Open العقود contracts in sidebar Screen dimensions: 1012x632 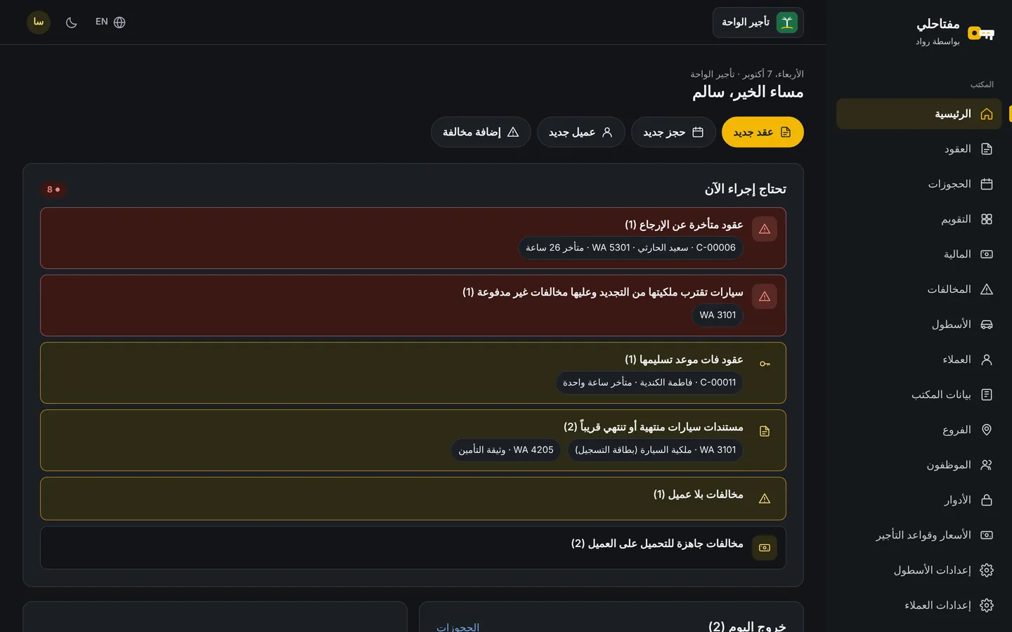point(919,149)
